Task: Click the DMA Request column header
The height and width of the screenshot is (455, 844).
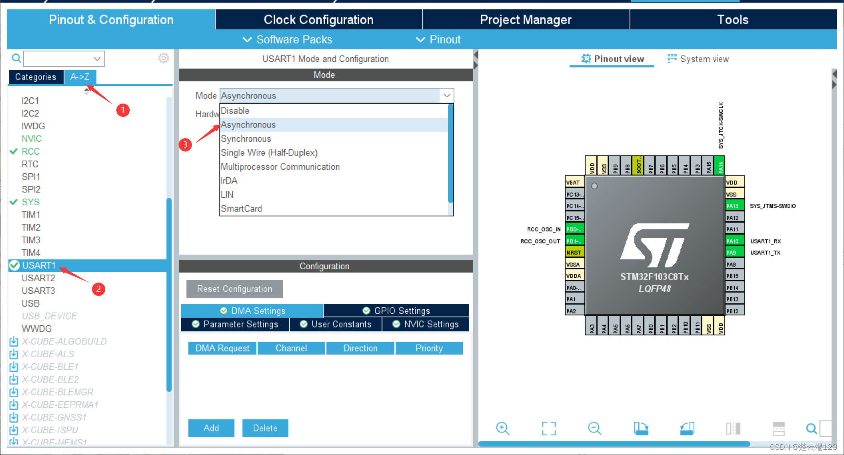Action: 223,348
